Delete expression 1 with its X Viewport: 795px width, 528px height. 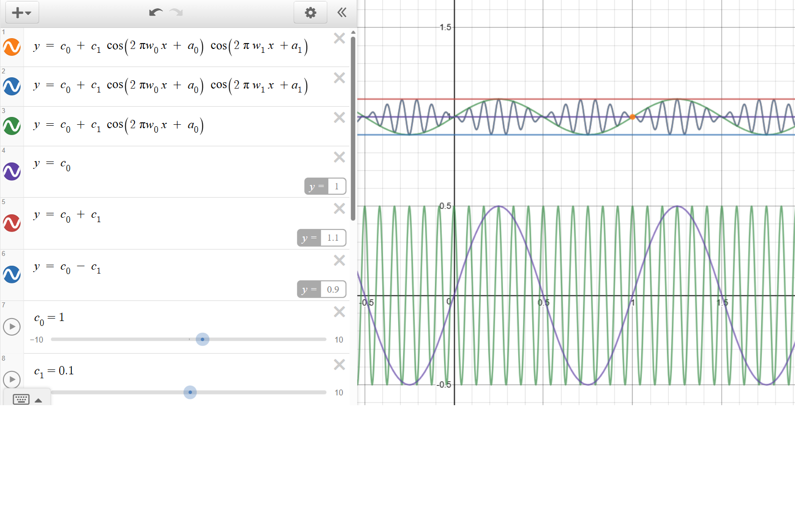tap(339, 38)
